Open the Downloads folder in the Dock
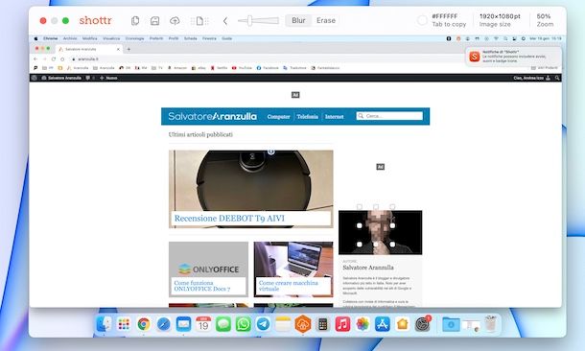 point(451,324)
